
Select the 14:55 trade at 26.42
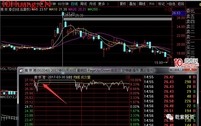170,77
